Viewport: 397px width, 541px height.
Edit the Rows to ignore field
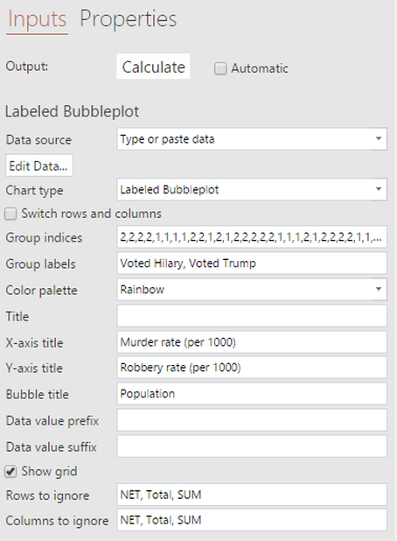pyautogui.click(x=252, y=495)
